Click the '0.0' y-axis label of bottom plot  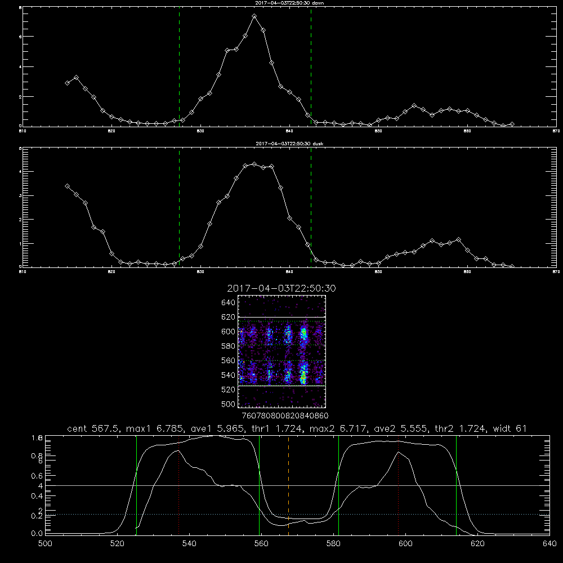point(37,534)
